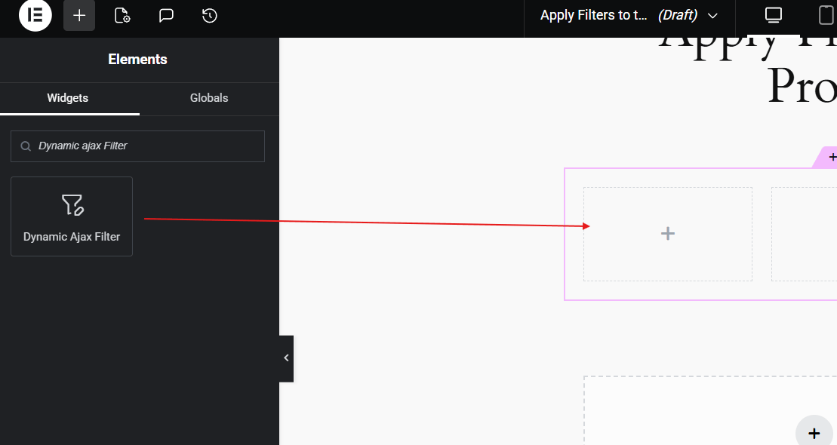This screenshot has width=837, height=445.
Task: Expand the Draft status options
Action: [x=676, y=14]
